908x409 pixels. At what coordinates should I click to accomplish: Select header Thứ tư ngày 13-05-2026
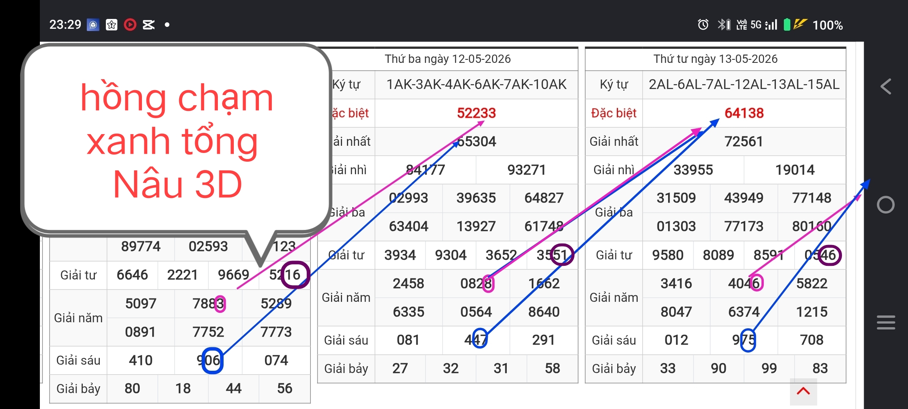(x=716, y=59)
